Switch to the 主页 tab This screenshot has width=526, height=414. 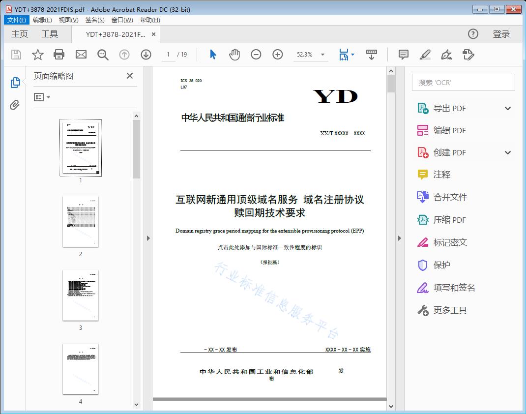click(x=19, y=34)
